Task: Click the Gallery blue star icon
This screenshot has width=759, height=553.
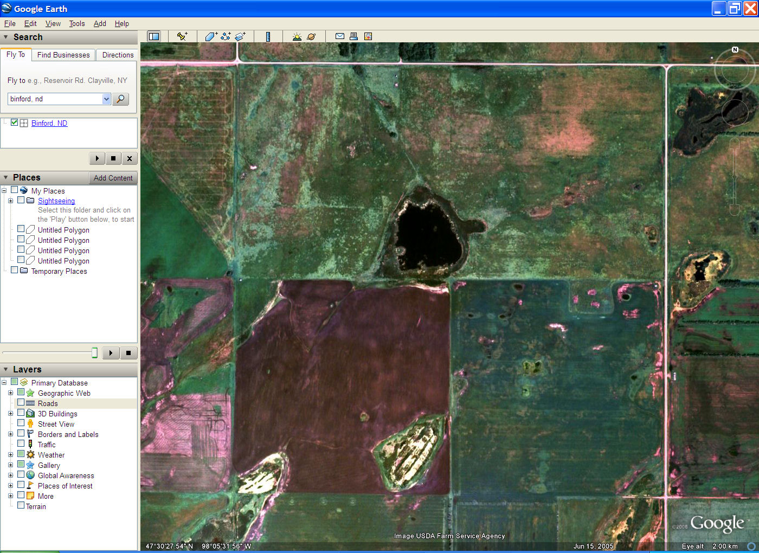Action: coord(30,465)
